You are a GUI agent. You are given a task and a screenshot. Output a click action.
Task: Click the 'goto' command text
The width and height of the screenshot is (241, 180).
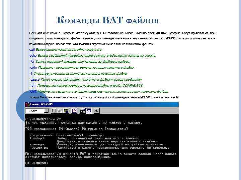pos(34,68)
